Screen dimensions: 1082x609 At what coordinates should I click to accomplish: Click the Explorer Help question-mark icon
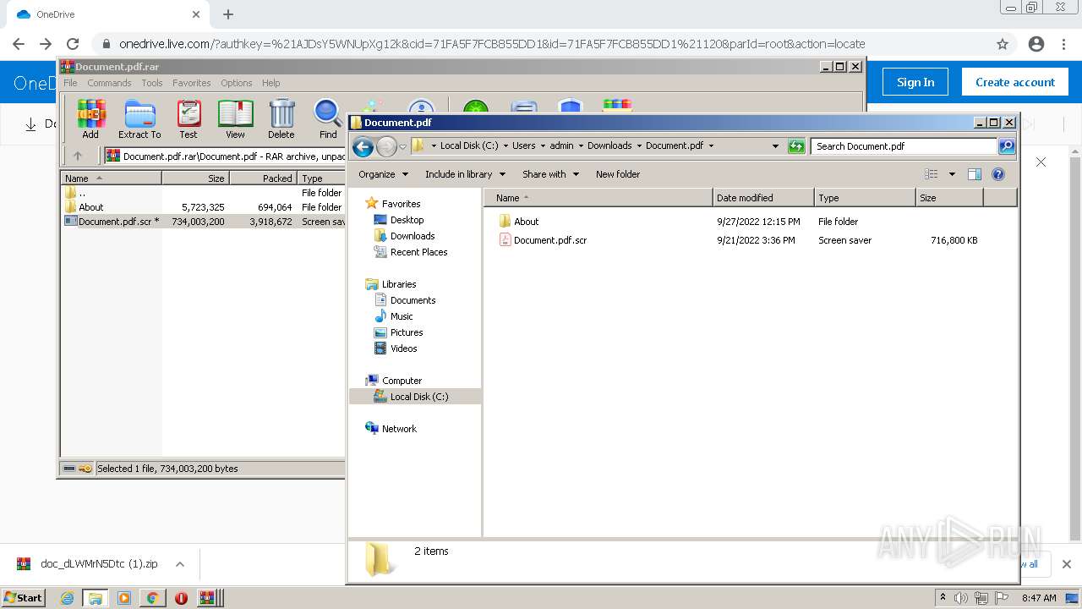click(998, 174)
